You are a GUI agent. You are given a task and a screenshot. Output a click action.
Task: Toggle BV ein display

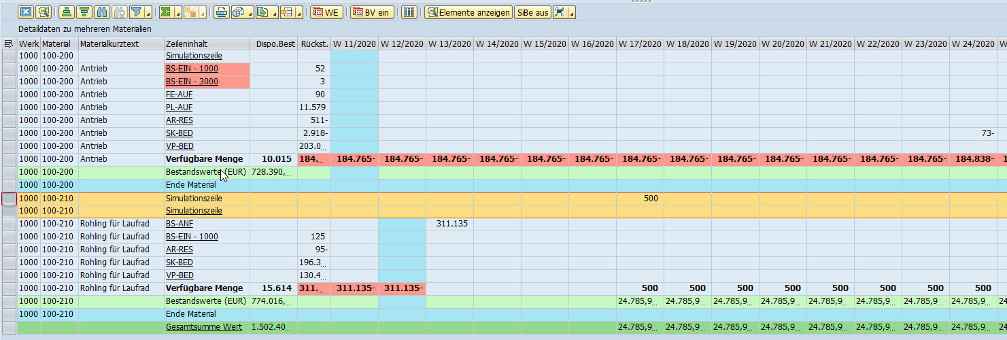tap(372, 12)
